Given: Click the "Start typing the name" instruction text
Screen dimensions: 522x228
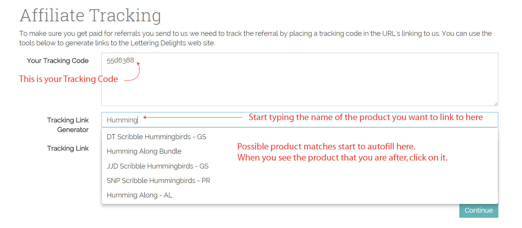Looking at the screenshot, I should 365,117.
